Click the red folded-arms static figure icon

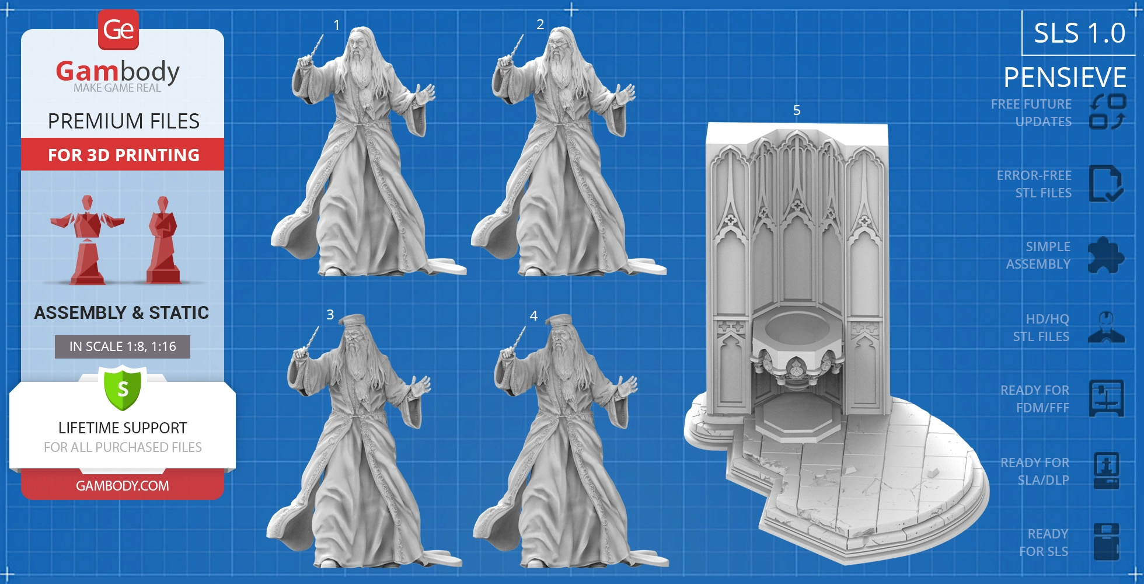163,241
